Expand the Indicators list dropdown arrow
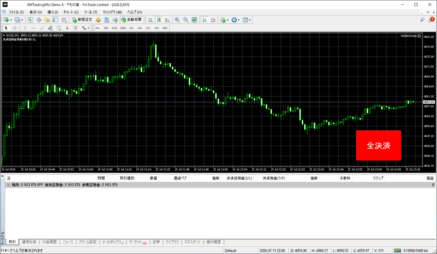Viewport: 437px width, 254px height. point(227,20)
